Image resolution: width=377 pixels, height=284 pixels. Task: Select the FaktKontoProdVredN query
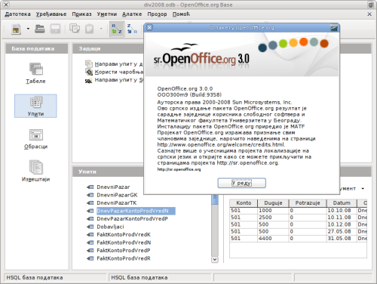(124, 242)
